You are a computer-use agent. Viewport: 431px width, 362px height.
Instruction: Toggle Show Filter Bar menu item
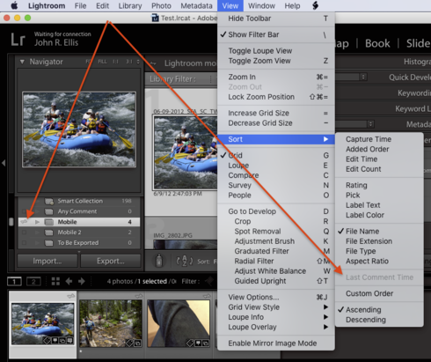(x=276, y=34)
